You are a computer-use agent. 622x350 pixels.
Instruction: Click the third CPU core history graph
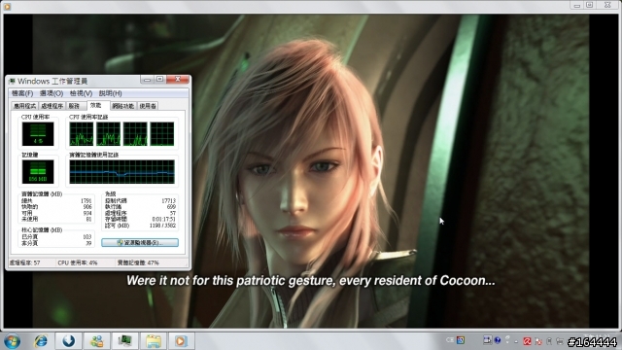tap(135, 134)
